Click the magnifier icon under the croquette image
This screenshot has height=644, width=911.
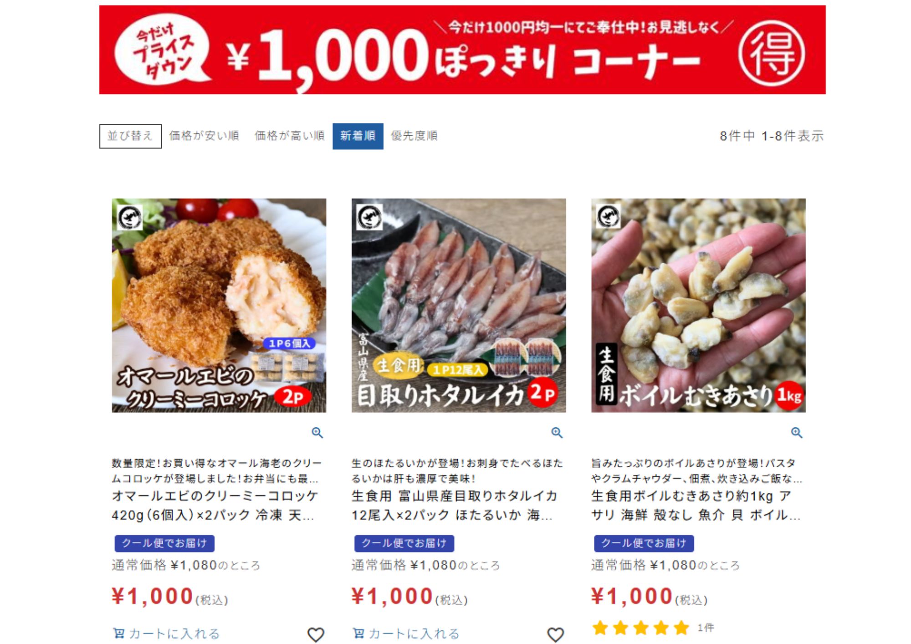click(x=317, y=432)
